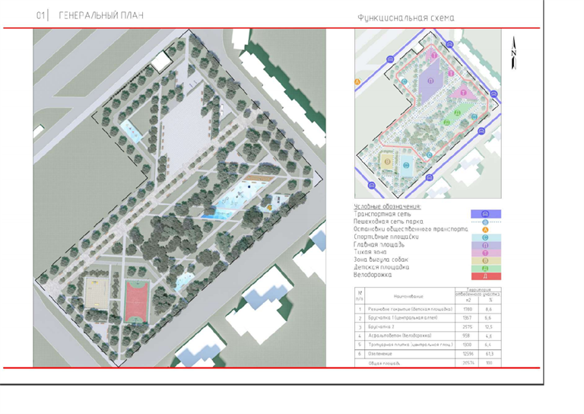Screen dimensions: 584x414
Task: Click the 'Условные обозначения' legend heading
Action: pyautogui.click(x=388, y=206)
